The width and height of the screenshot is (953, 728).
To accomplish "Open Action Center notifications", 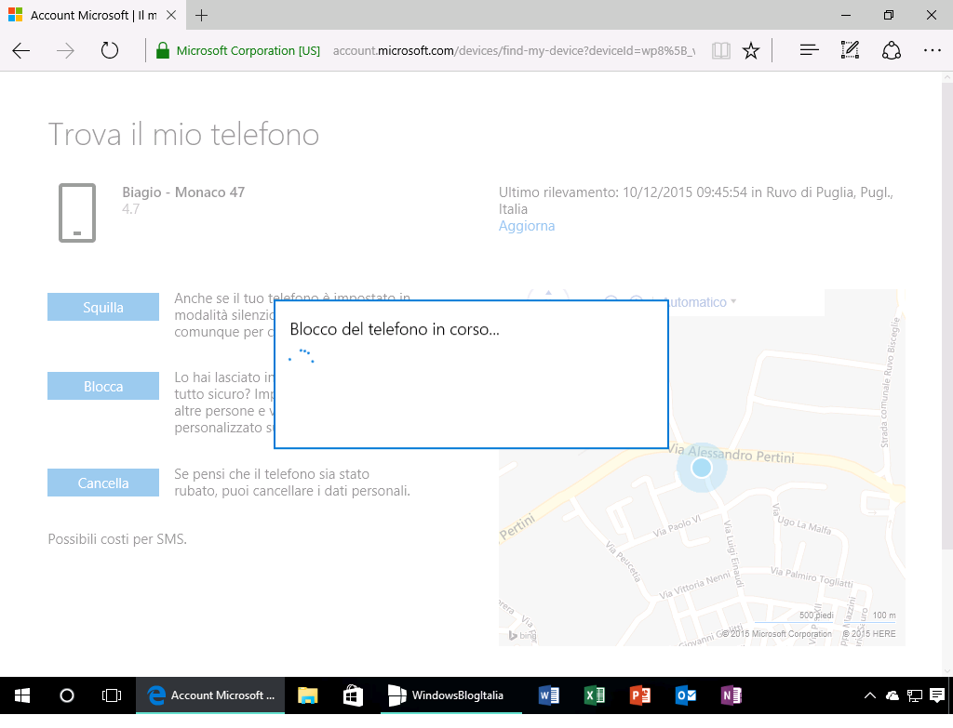I will (x=937, y=695).
